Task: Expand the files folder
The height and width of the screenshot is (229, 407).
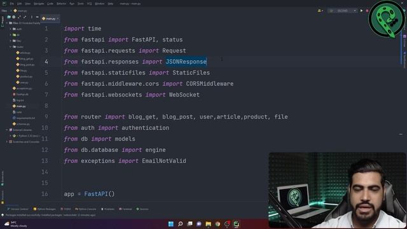Action: coord(11,41)
